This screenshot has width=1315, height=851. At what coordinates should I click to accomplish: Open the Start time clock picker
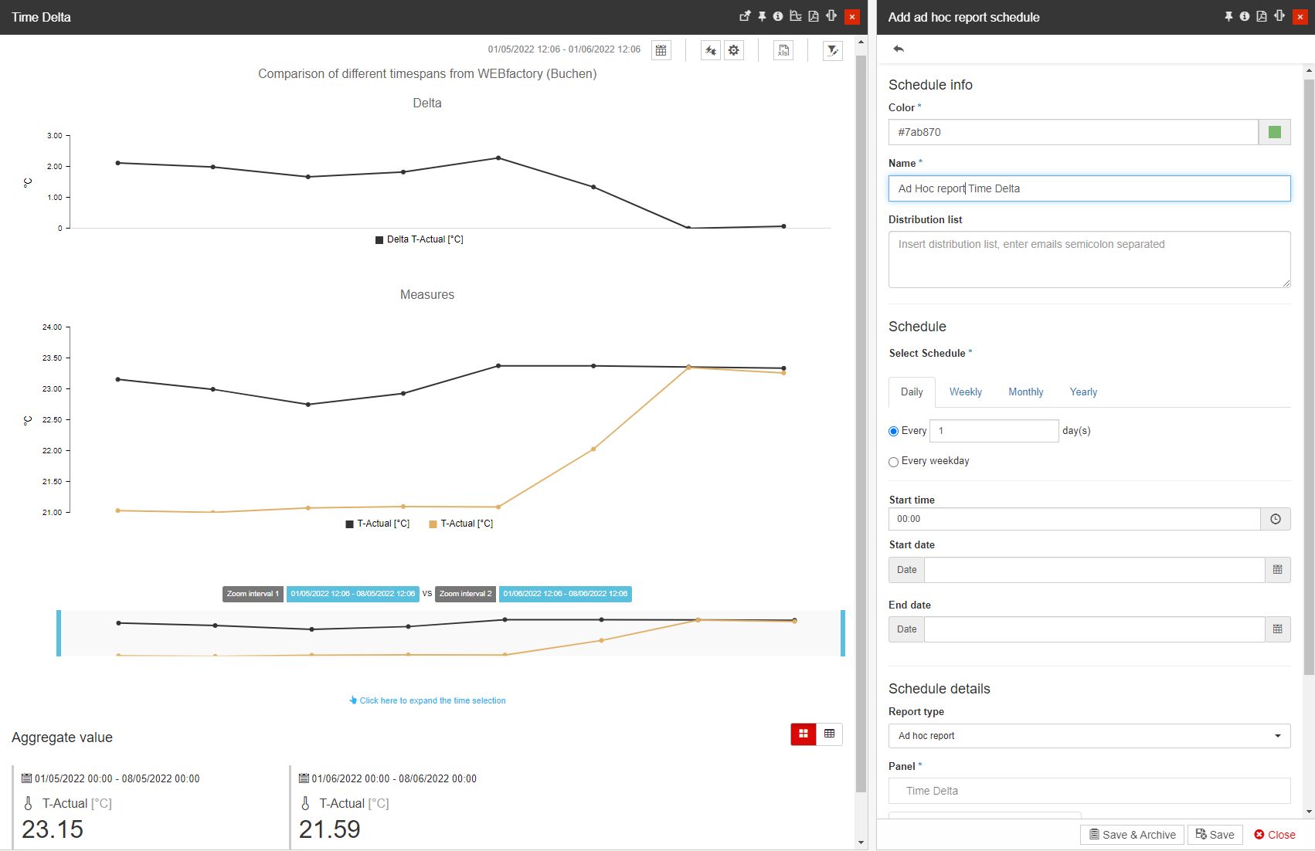pos(1275,519)
